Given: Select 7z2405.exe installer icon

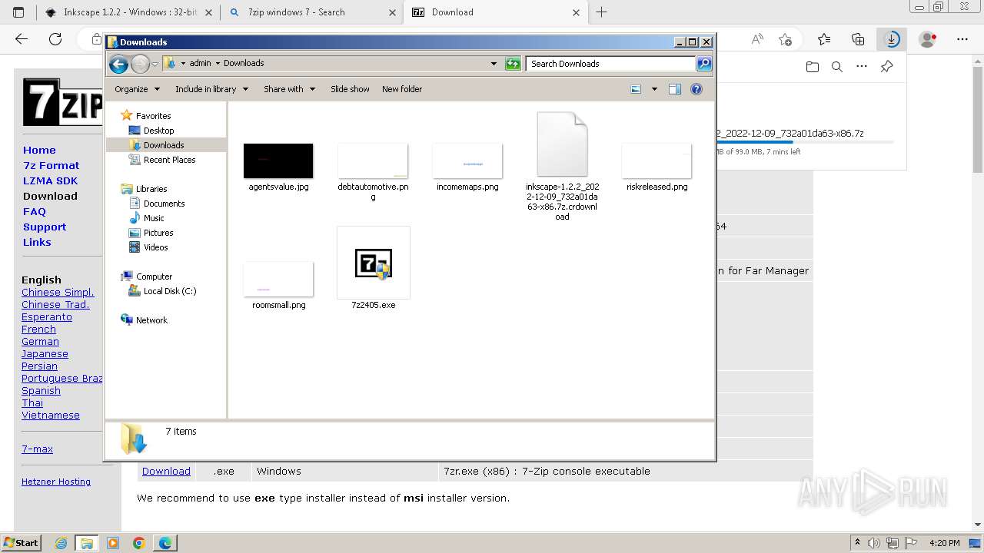Looking at the screenshot, I should pyautogui.click(x=374, y=263).
